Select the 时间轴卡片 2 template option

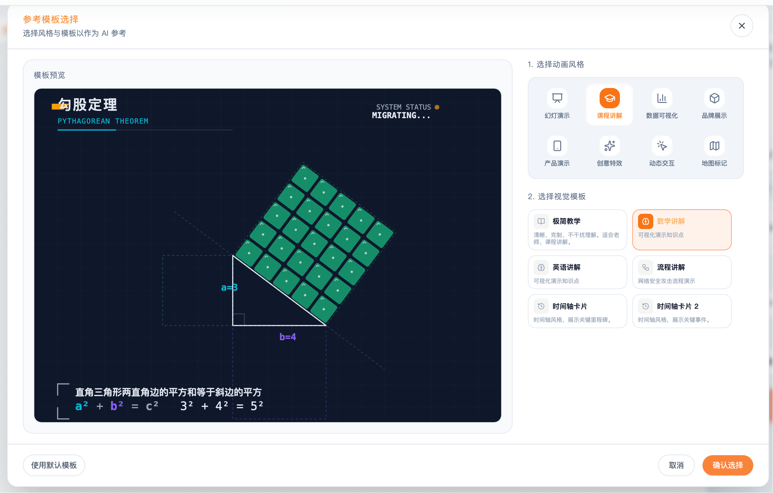point(682,311)
